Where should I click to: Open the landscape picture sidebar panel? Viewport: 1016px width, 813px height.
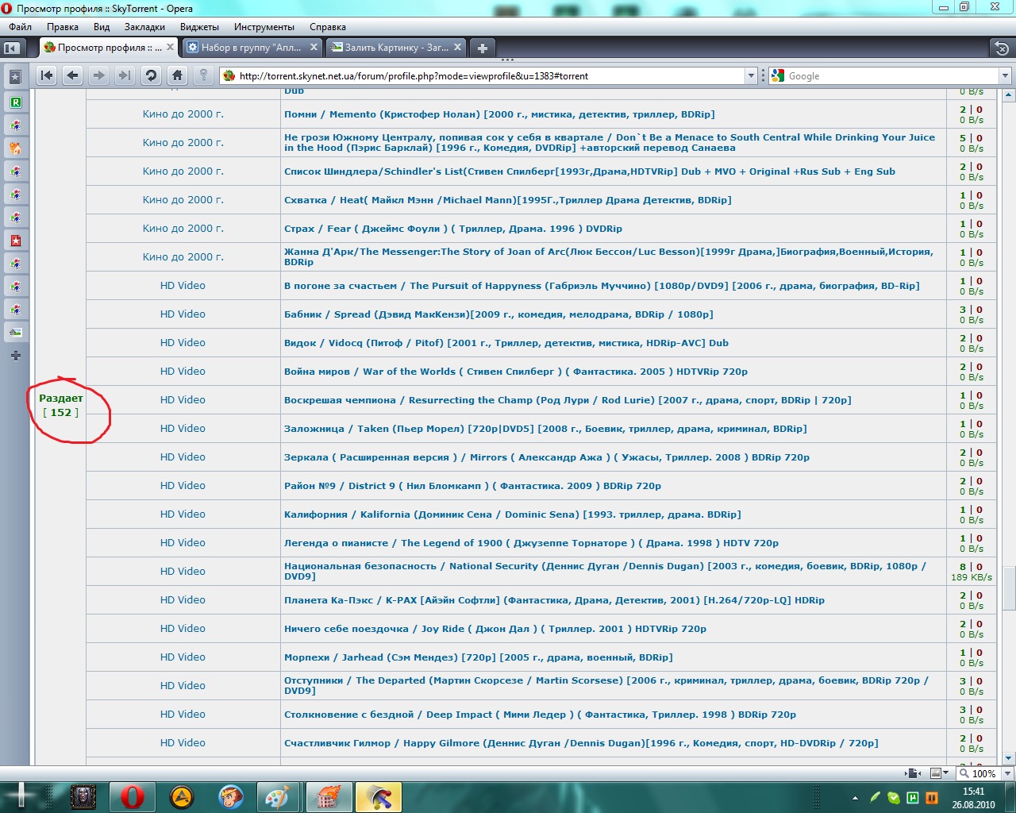coord(15,332)
